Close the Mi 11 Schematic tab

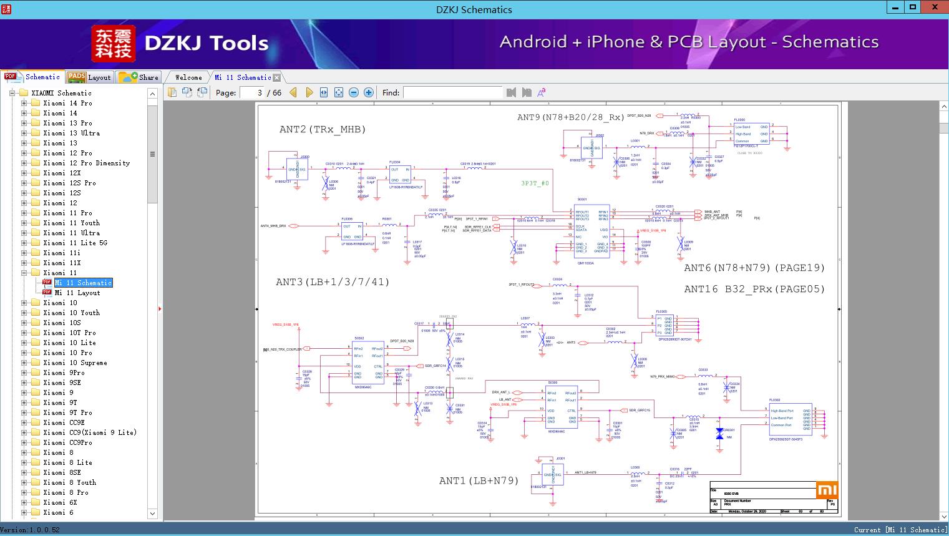pyautogui.click(x=277, y=78)
